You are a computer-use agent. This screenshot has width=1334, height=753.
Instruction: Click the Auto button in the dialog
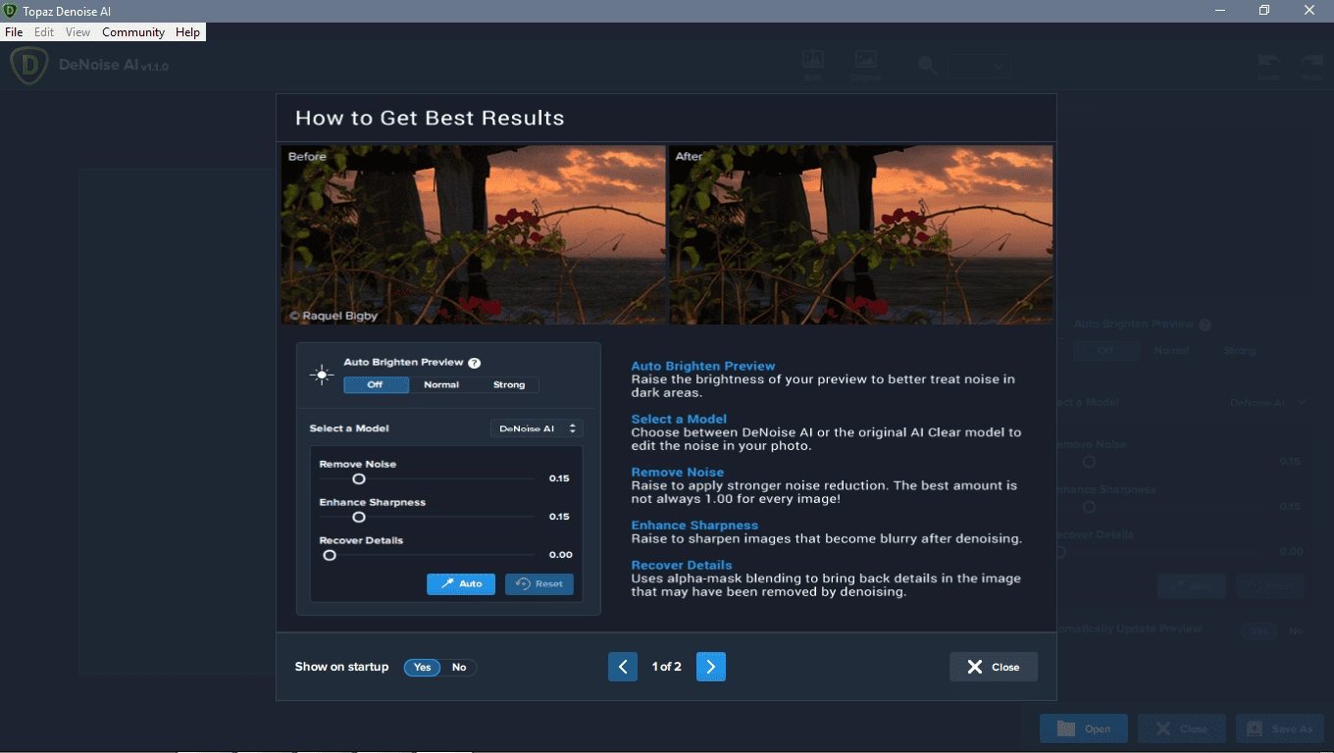pos(461,583)
